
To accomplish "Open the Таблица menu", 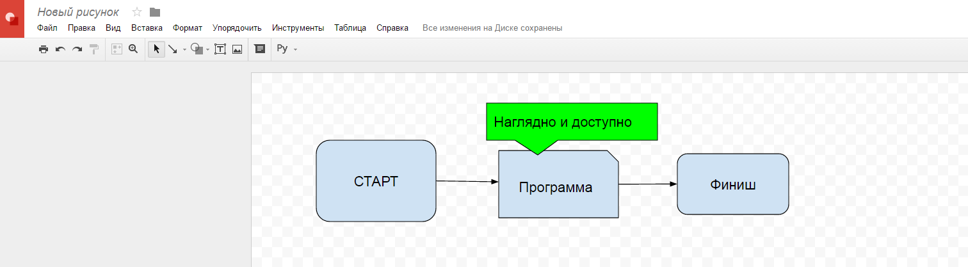I will [350, 28].
